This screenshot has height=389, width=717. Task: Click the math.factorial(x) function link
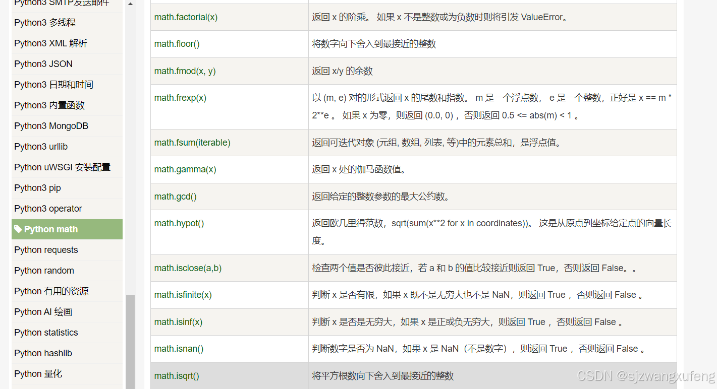coord(185,17)
